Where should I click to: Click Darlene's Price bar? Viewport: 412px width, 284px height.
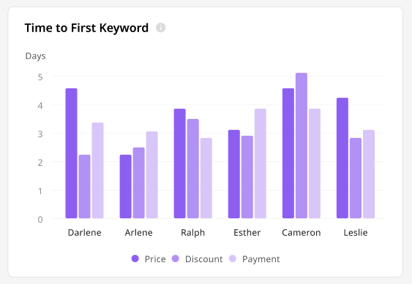[x=72, y=153]
